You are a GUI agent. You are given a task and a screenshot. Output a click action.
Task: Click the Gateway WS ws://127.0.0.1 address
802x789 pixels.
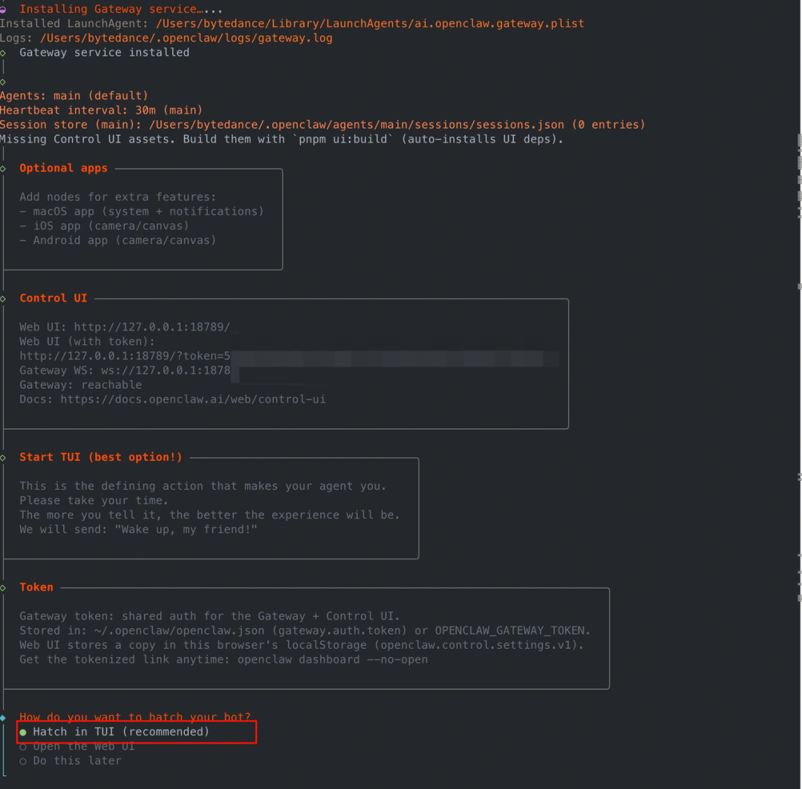pyautogui.click(x=172, y=370)
